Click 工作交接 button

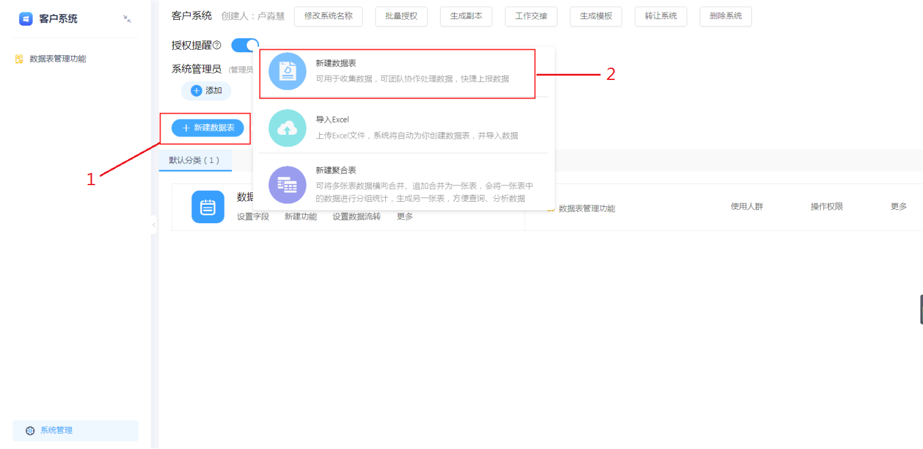[531, 16]
